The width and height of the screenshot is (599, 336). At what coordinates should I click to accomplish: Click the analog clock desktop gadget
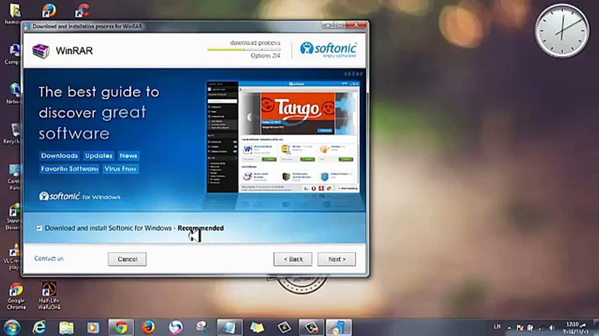tap(562, 31)
